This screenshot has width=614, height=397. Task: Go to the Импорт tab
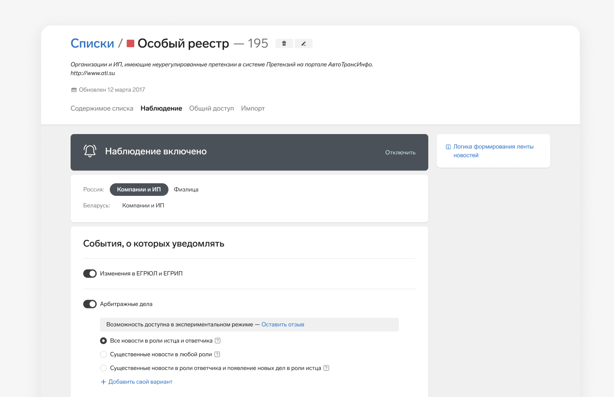(253, 109)
